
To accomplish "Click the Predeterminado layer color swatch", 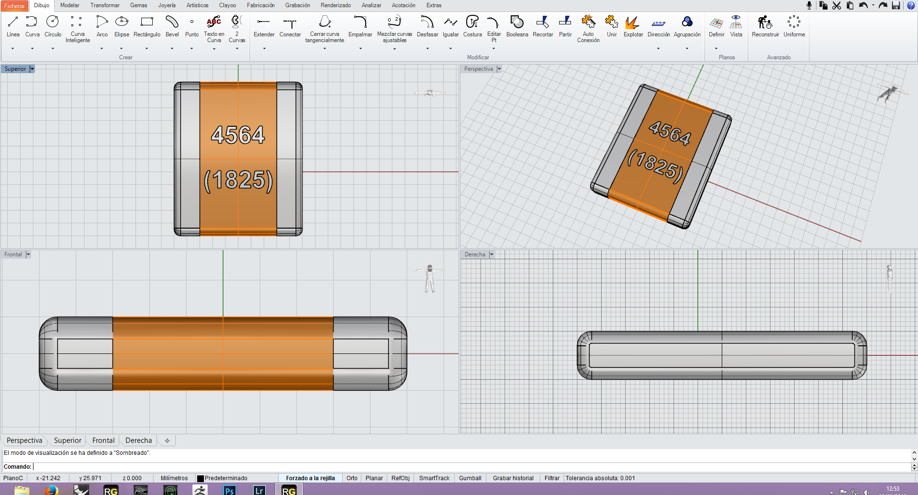I will 201,478.
